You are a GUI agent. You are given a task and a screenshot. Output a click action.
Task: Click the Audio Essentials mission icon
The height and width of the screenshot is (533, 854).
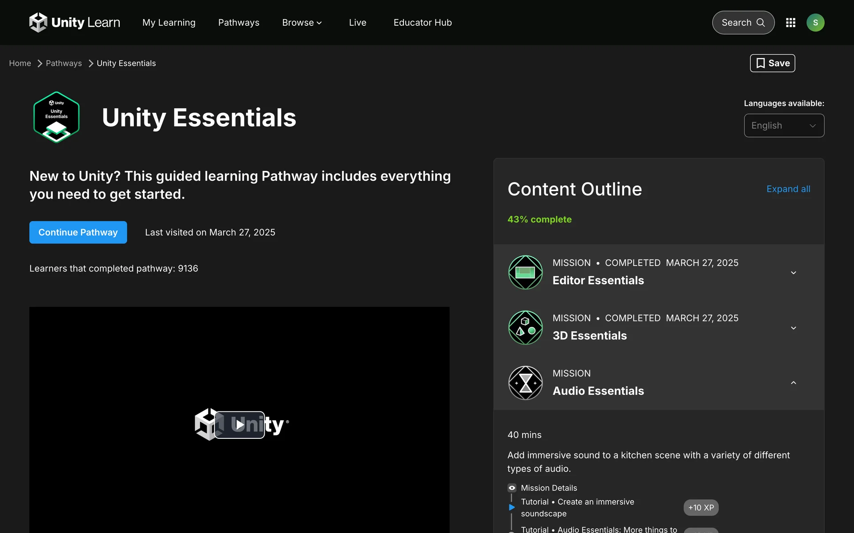point(525,383)
